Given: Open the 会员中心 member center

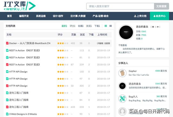Looking at the screenshot, I should (159, 16).
